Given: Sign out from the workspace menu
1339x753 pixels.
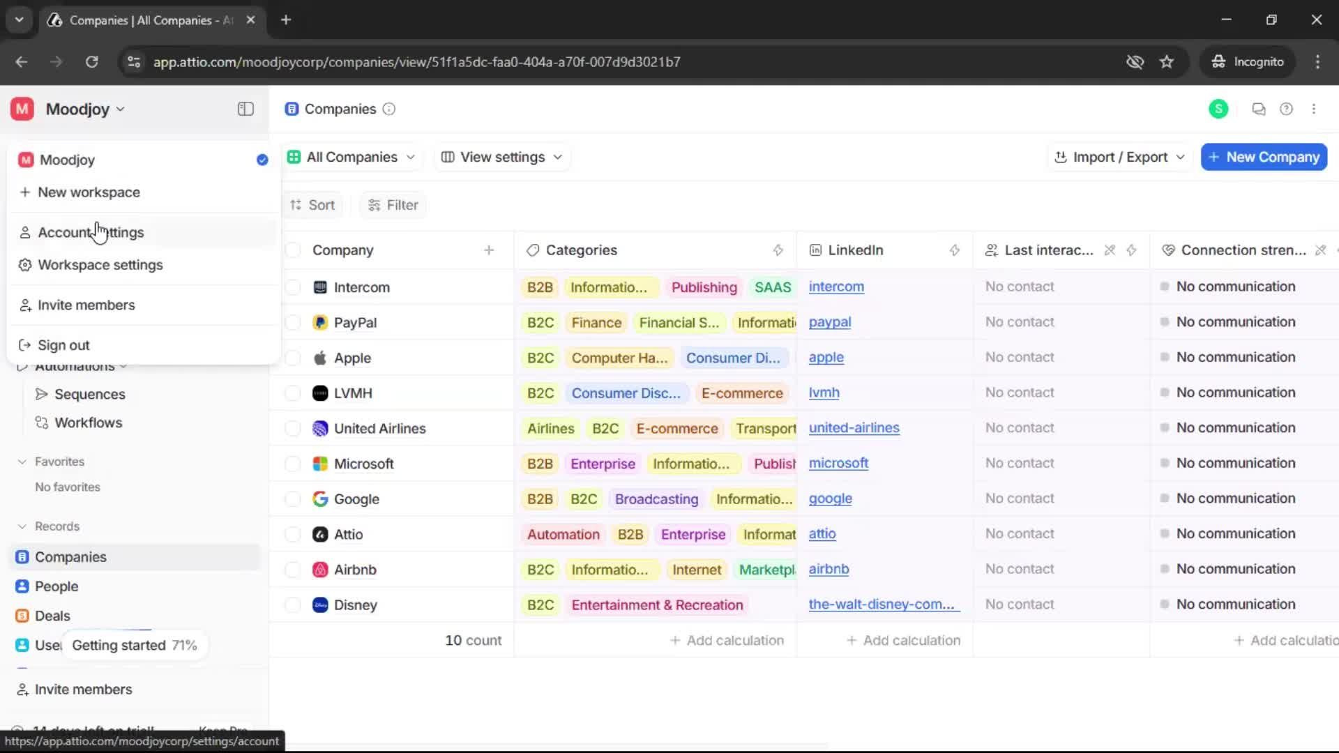Looking at the screenshot, I should [x=143, y=345].
